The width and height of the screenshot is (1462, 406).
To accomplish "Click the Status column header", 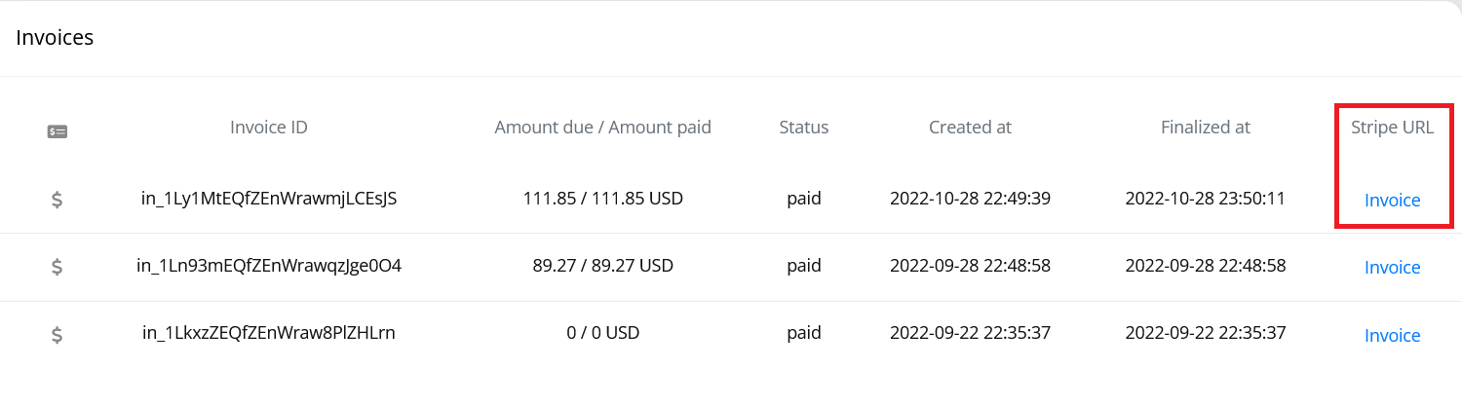I will 804,127.
